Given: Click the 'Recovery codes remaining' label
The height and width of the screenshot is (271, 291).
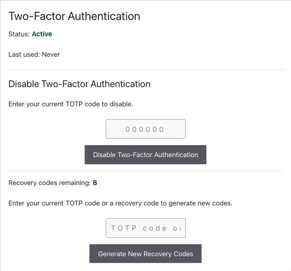Looking at the screenshot, I should [49, 183].
